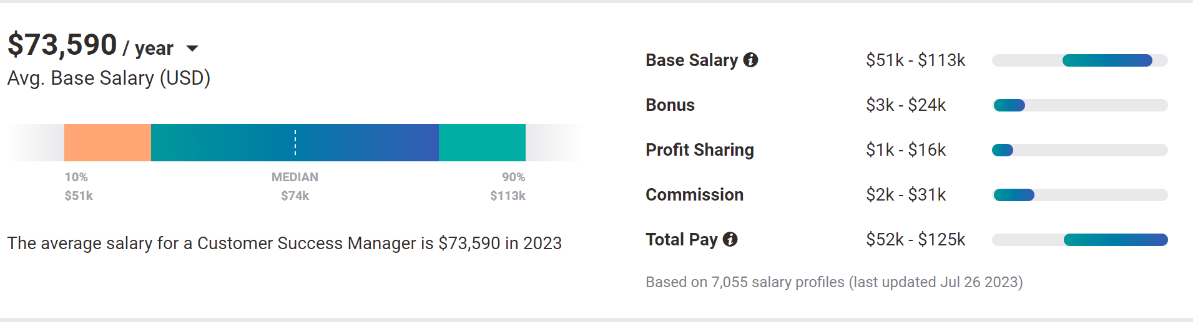Click the MEDIAN $74k label
The image size is (1193, 322).
pyautogui.click(x=295, y=186)
